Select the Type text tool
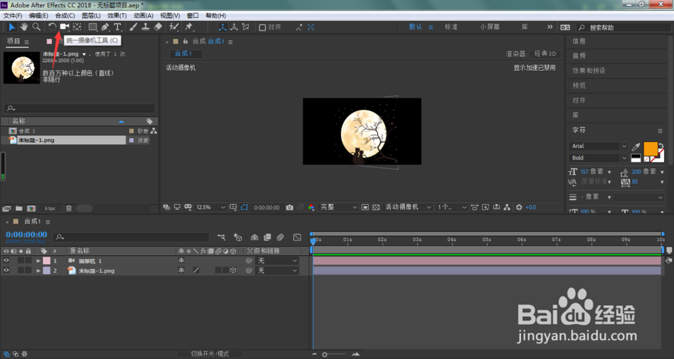The image size is (674, 359). click(117, 27)
